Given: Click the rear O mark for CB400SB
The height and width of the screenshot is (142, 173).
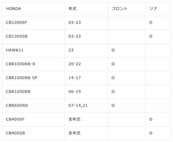Looking at the screenshot, I should point(151,133).
